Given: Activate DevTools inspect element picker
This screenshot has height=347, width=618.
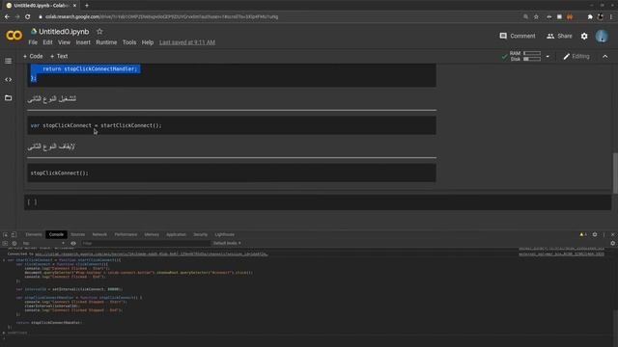Looking at the screenshot, I should click(x=6, y=234).
